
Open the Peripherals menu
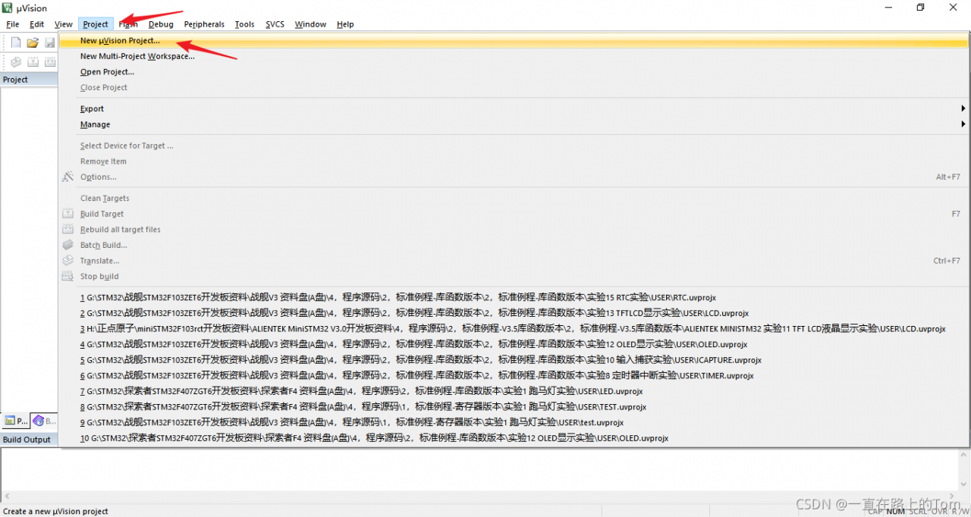(204, 24)
